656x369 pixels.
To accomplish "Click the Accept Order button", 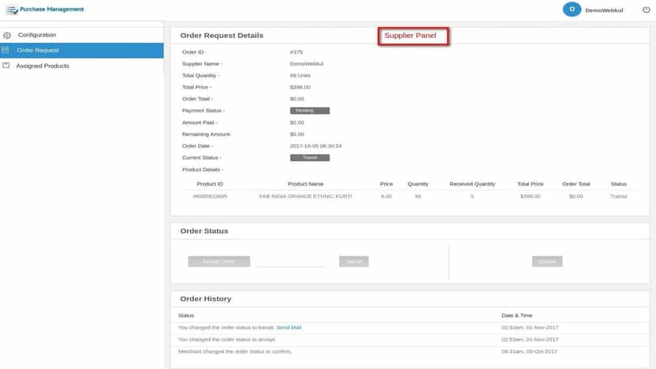I will click(219, 261).
